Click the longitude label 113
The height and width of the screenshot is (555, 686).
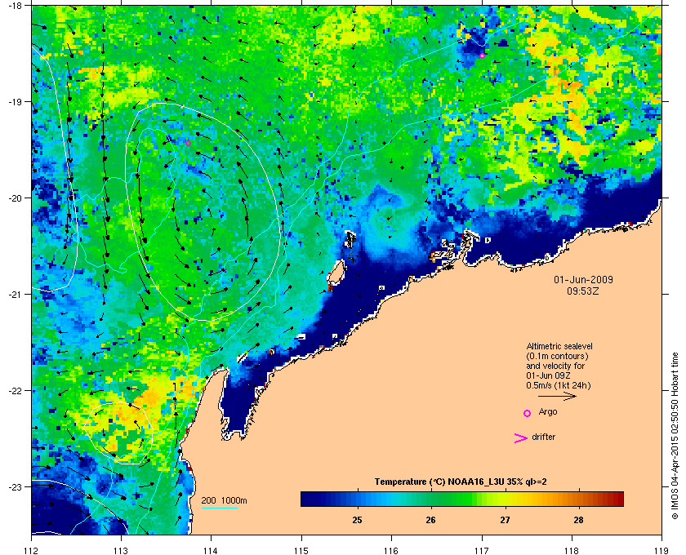121,550
